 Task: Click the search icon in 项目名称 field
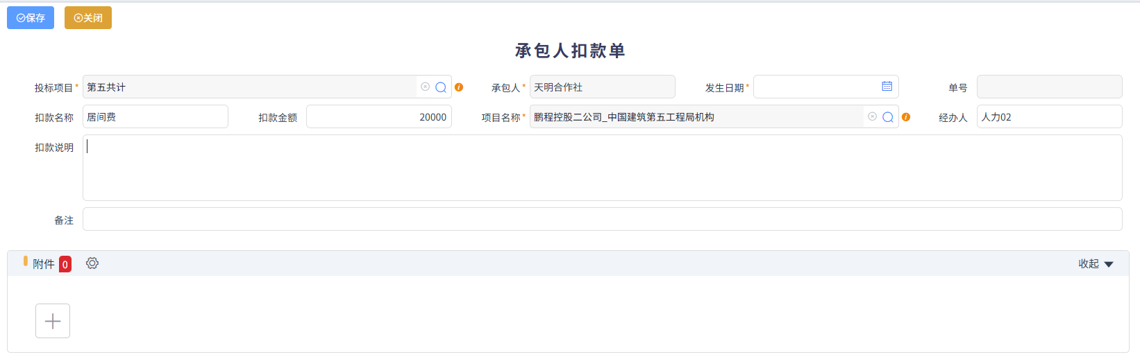[x=888, y=117]
